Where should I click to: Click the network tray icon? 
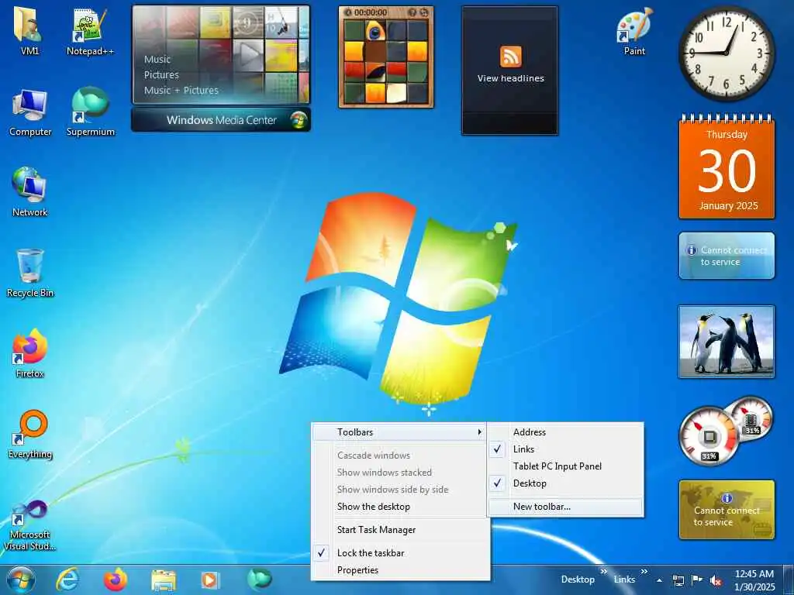pos(678,580)
